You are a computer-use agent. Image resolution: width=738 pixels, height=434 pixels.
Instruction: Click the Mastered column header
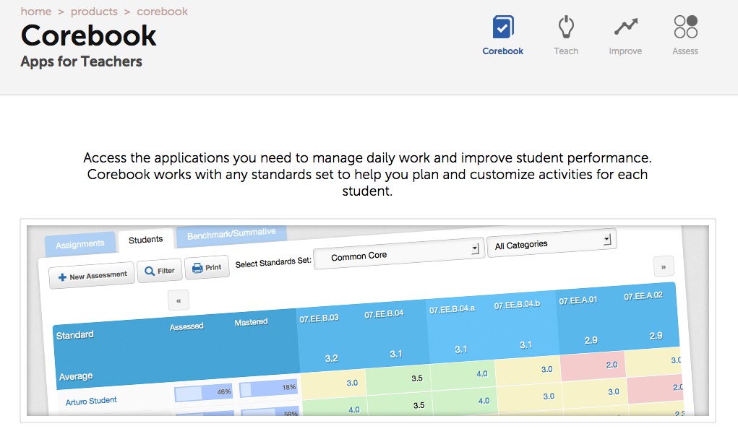pos(251,322)
